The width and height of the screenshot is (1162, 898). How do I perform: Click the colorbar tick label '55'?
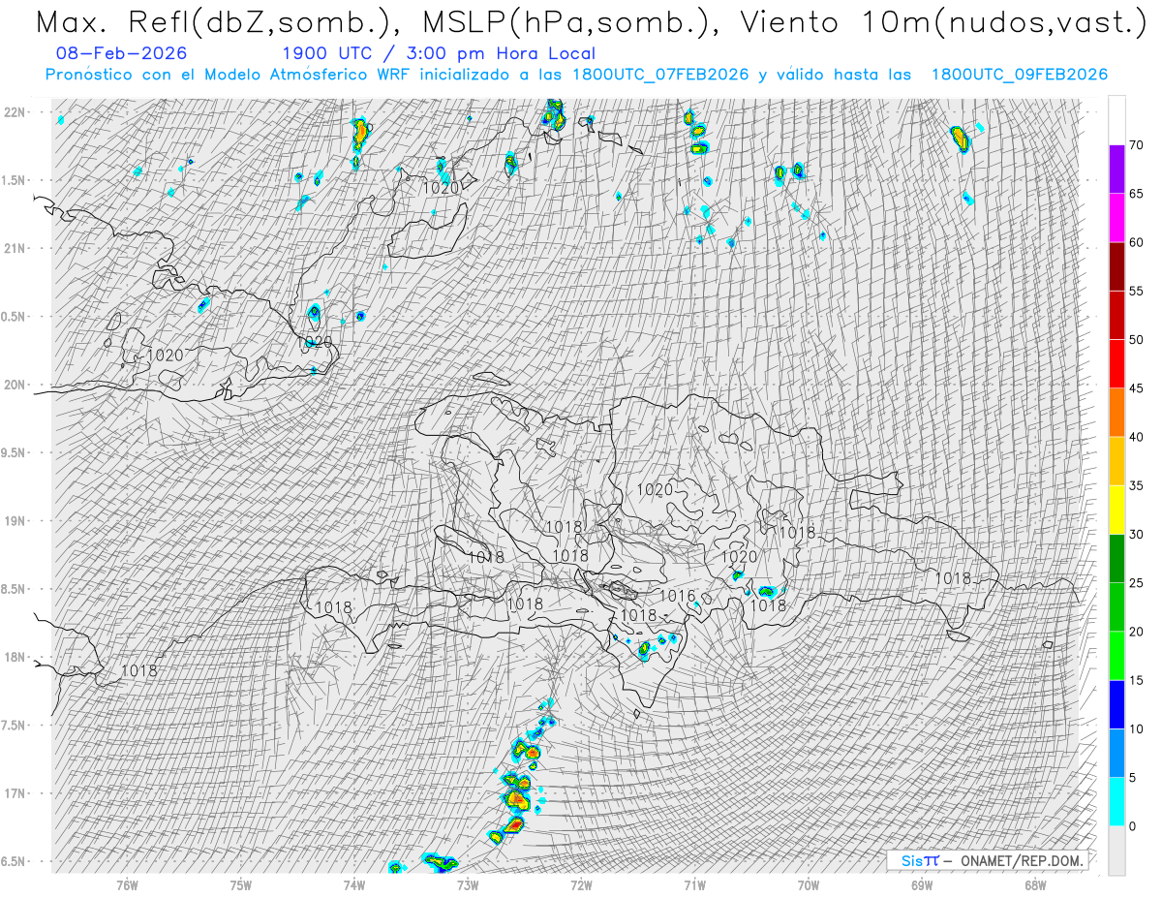[x=1136, y=291]
